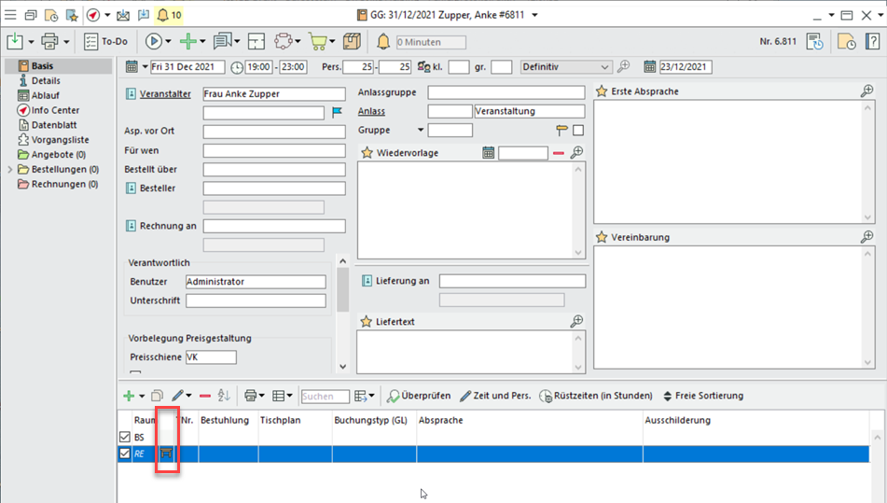
Task: Click into the Suchen search field
Action: coord(325,397)
